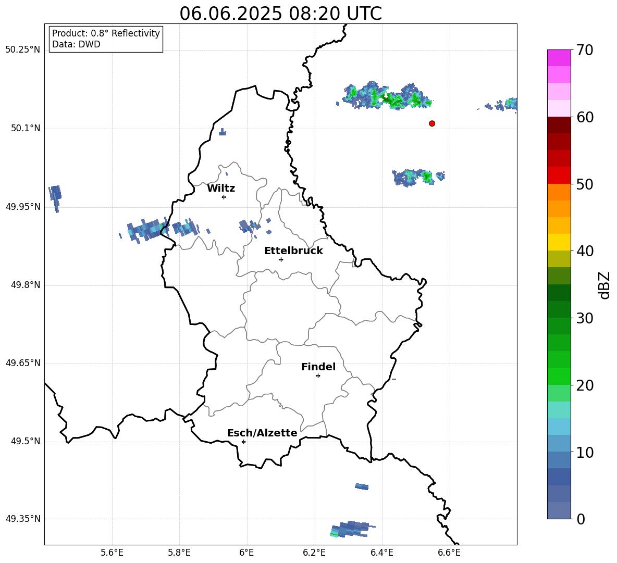Click the 40 tick on the colorbar
The width and height of the screenshot is (617, 563).
[585, 251]
